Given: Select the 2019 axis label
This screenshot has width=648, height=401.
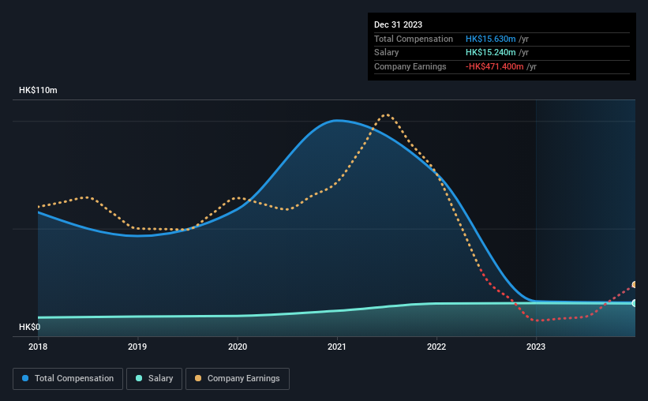Looking at the screenshot, I should click(137, 347).
